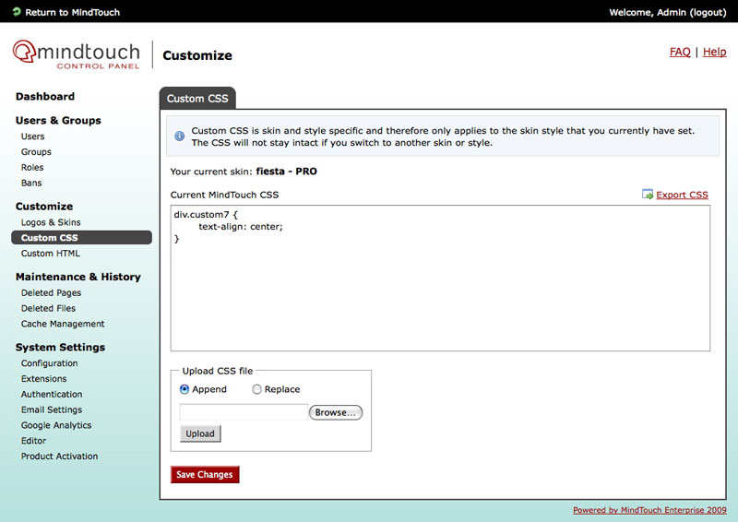Open the Custom CSS tab
Image resolution: width=738 pixels, height=522 pixels.
click(x=197, y=99)
